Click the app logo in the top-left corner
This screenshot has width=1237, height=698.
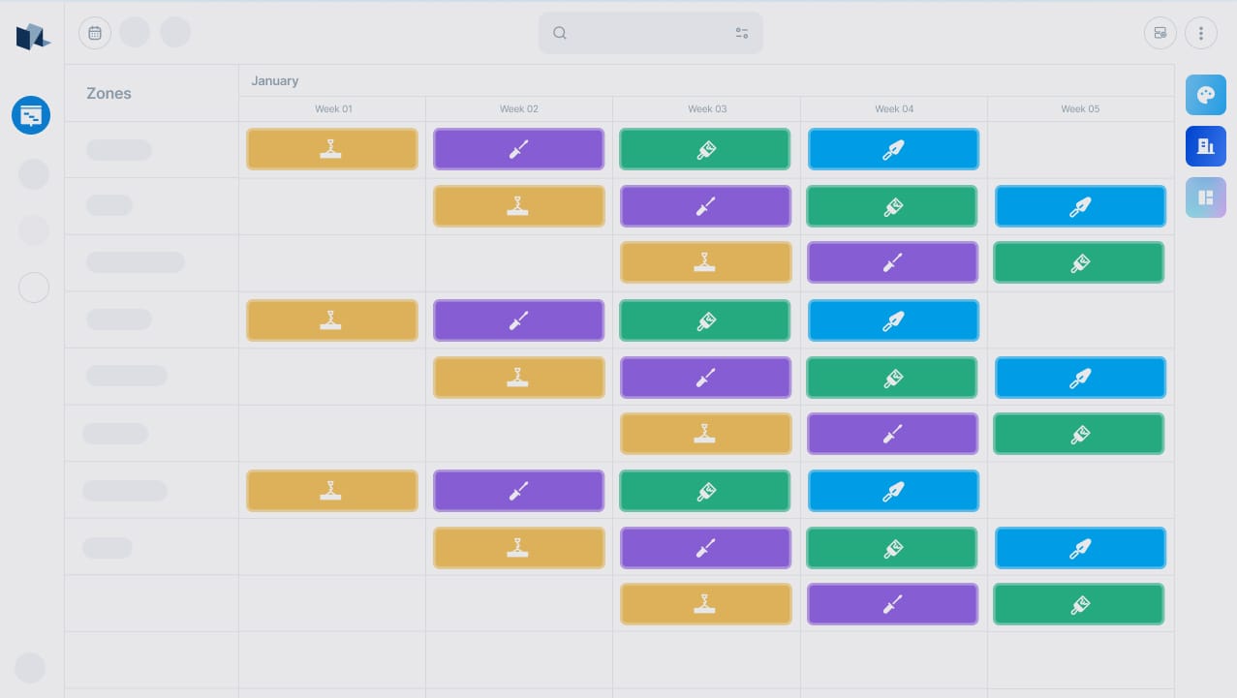(32, 37)
